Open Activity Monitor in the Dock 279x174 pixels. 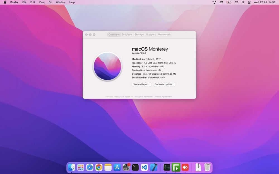click(x=167, y=167)
